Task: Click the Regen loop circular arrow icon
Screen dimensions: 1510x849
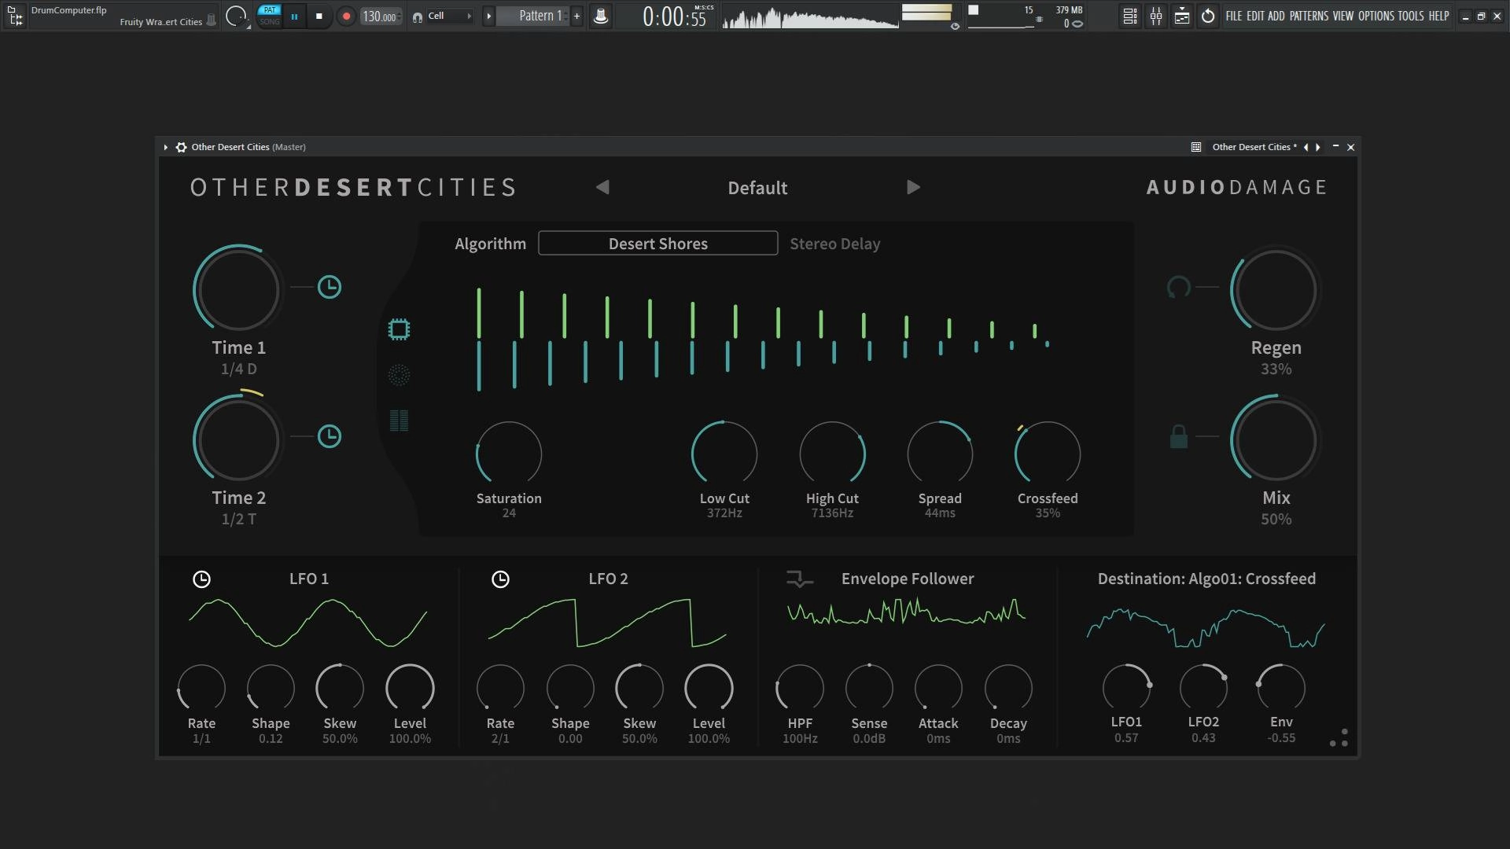Action: click(1178, 287)
